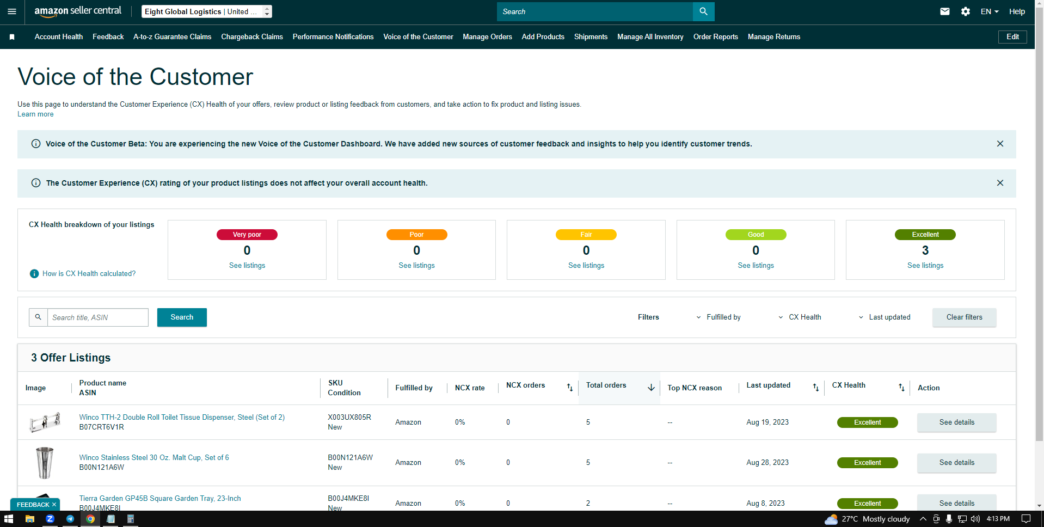The height and width of the screenshot is (527, 1044).
Task: Open Windows notification center icon
Action: tap(1025, 519)
